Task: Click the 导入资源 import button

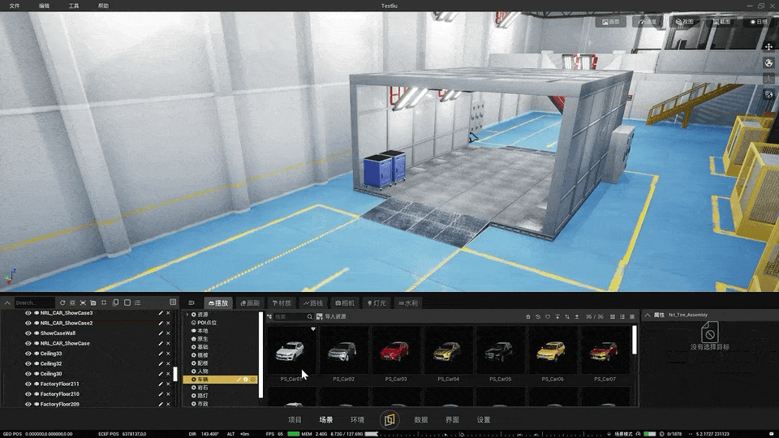Action: pos(331,316)
